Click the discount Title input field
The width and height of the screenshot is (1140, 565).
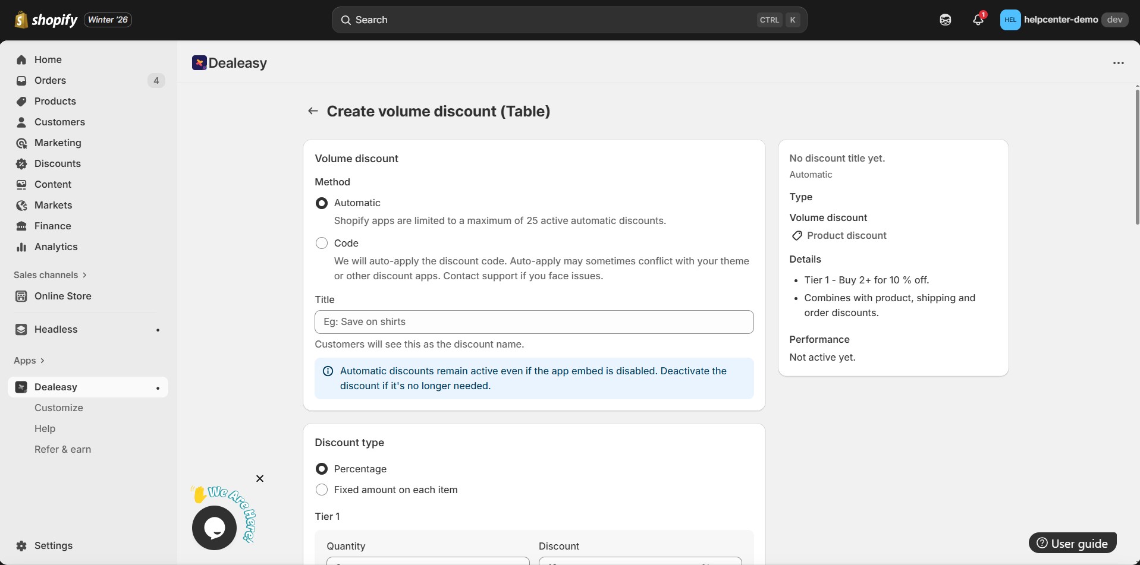[533, 322]
